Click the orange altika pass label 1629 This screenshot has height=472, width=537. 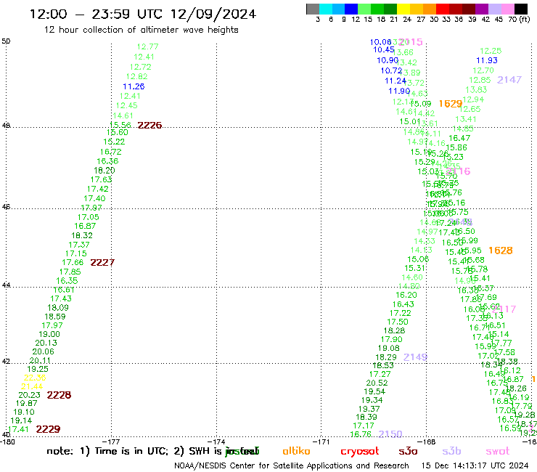(451, 104)
